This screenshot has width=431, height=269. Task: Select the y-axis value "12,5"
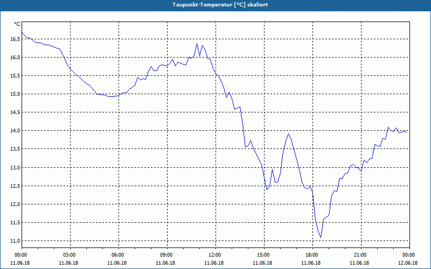(15, 186)
